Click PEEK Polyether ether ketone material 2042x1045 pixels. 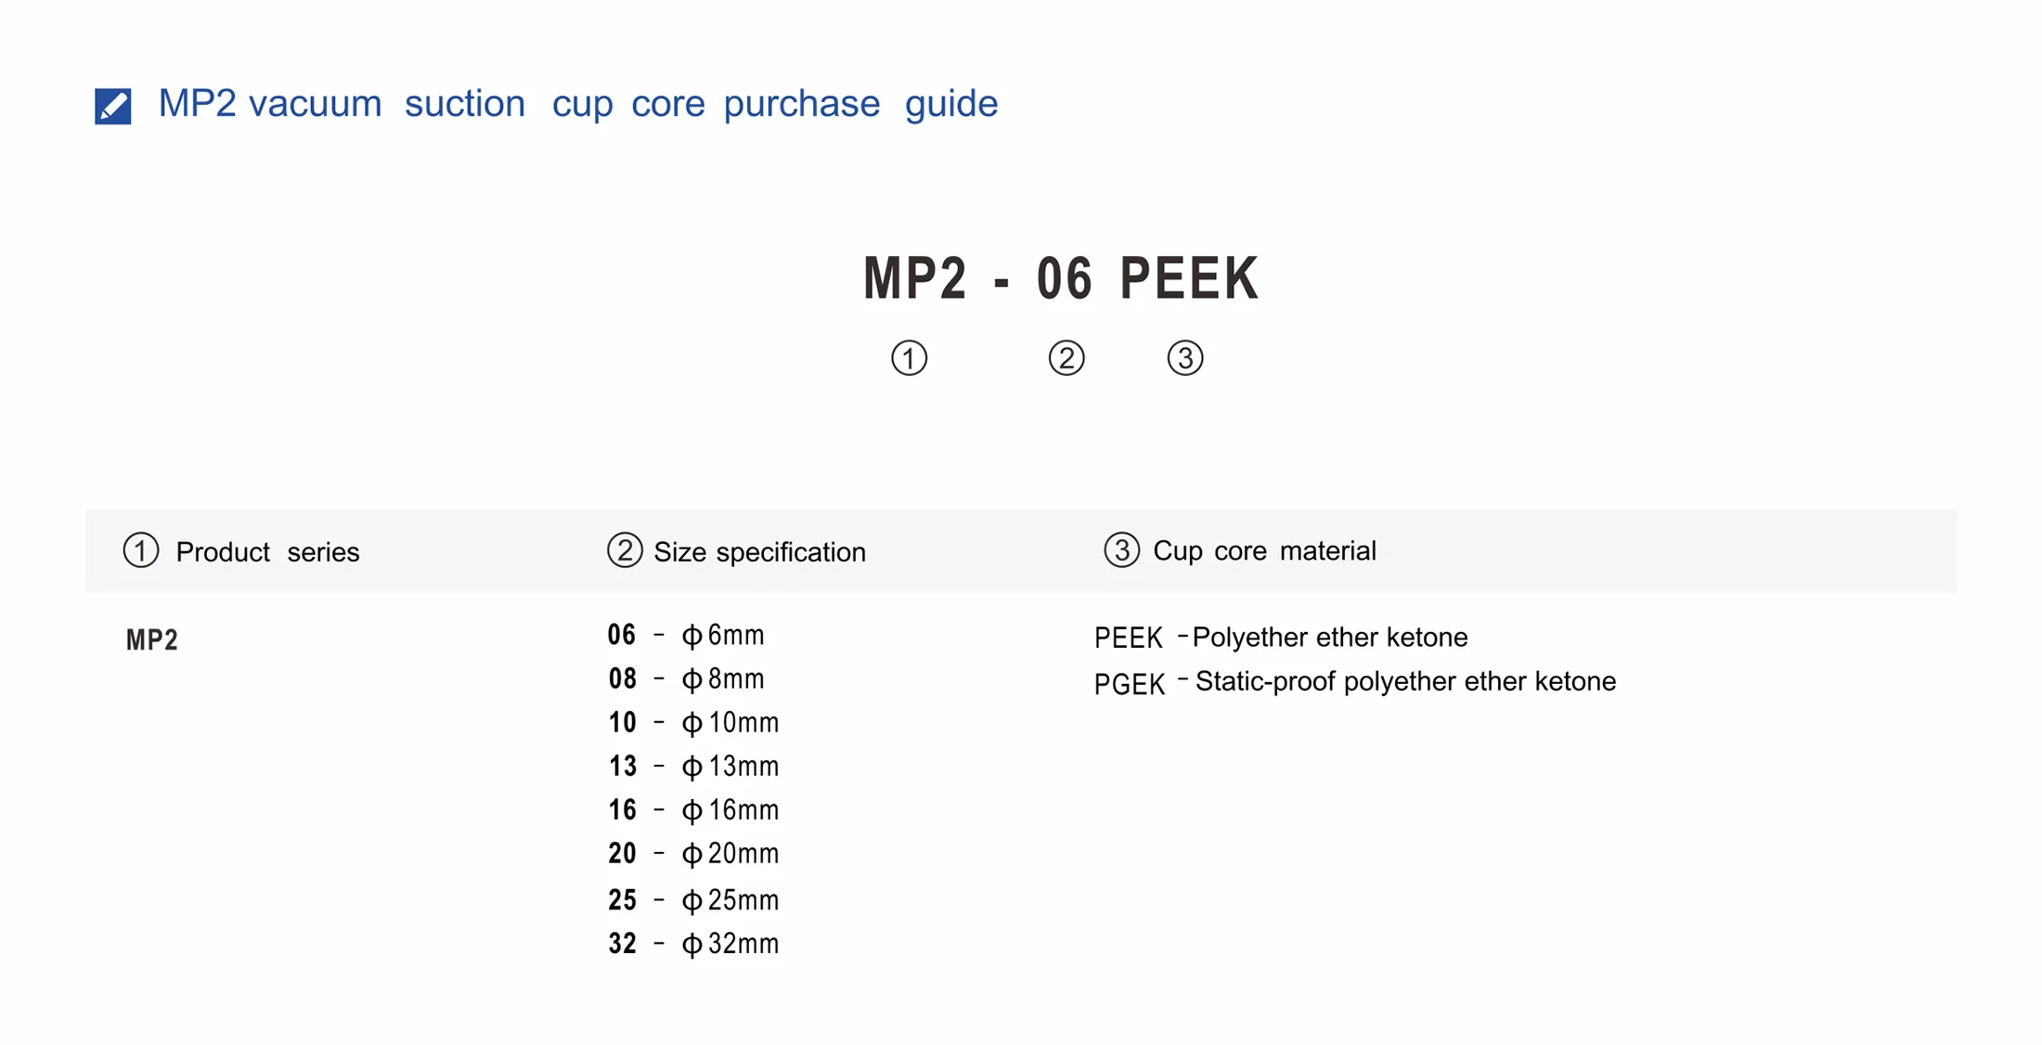point(1281,638)
